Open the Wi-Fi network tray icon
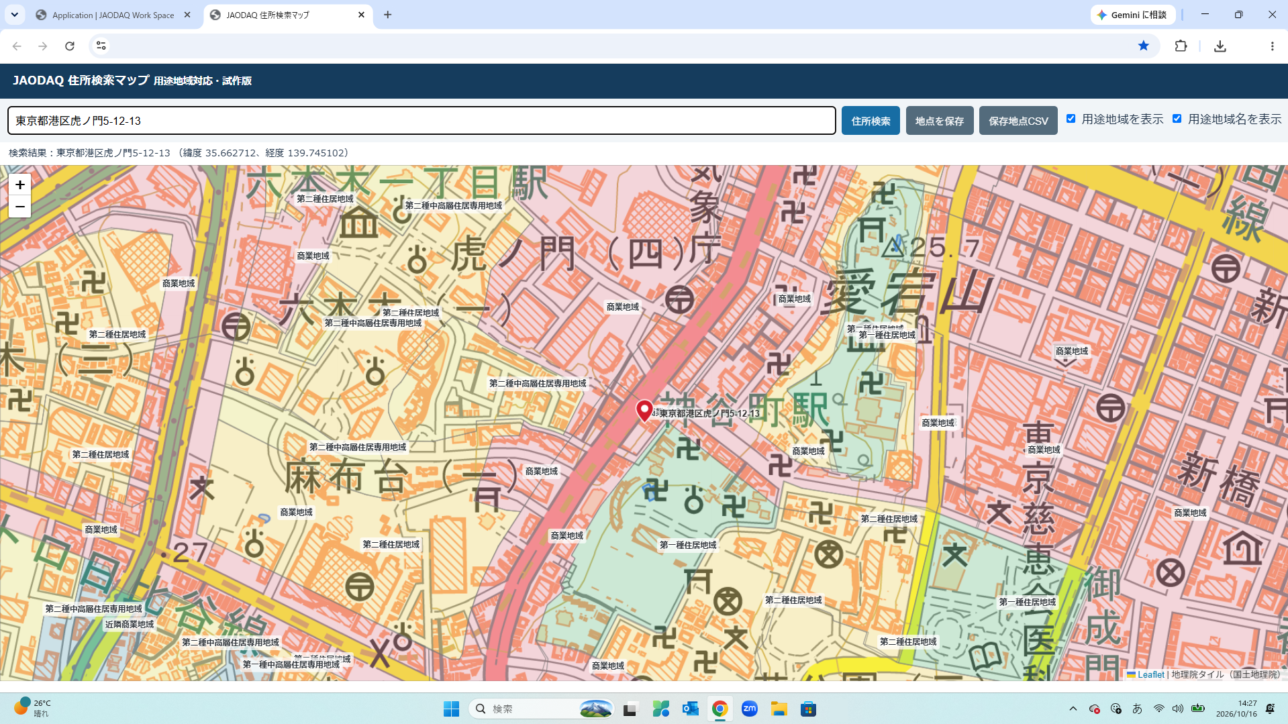Viewport: 1288px width, 724px height. click(x=1158, y=709)
